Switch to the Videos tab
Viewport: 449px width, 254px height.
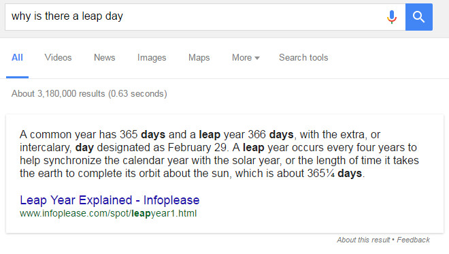(x=58, y=58)
